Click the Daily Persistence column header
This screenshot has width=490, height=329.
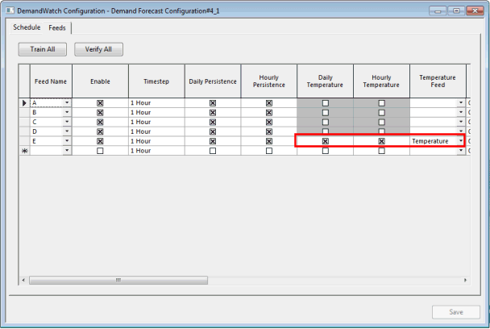213,81
